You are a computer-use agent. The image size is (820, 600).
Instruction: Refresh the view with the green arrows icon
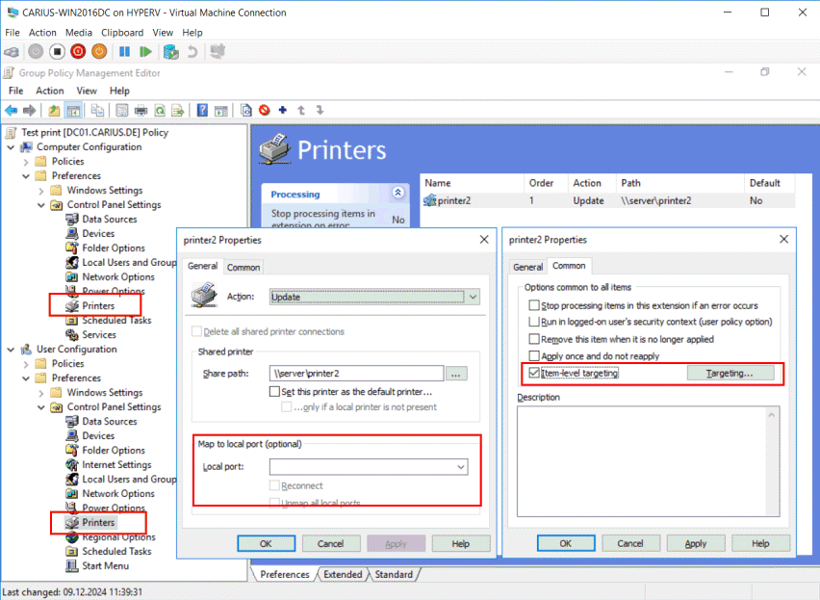[x=160, y=111]
